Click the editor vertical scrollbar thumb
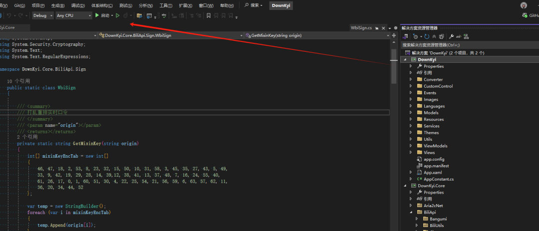539x231 pixels. coord(394,66)
